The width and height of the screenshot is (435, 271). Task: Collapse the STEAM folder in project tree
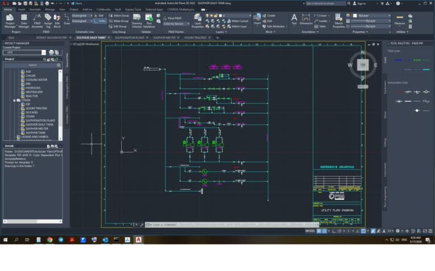pos(14,100)
